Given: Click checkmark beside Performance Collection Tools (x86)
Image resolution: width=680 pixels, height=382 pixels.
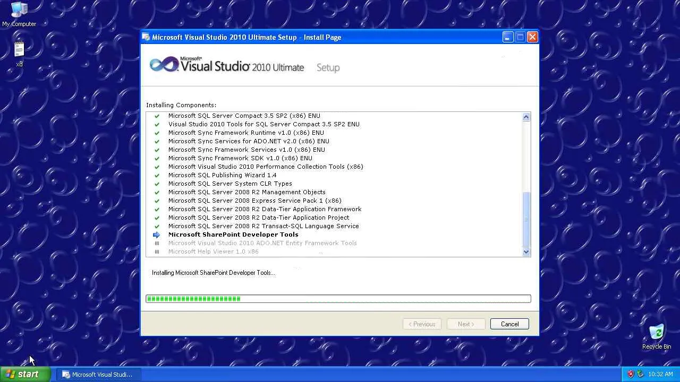Looking at the screenshot, I should [157, 167].
